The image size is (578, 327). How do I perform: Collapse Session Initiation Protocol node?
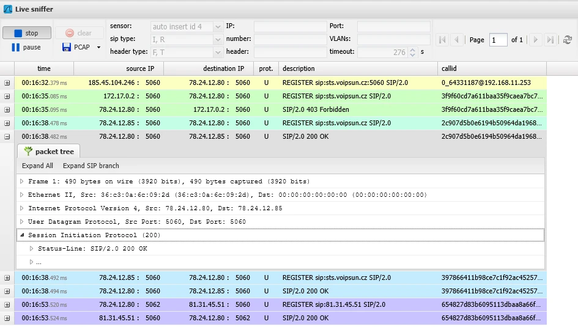coord(22,235)
